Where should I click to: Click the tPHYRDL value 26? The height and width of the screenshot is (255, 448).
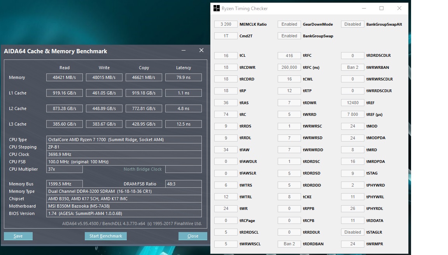(x=353, y=209)
